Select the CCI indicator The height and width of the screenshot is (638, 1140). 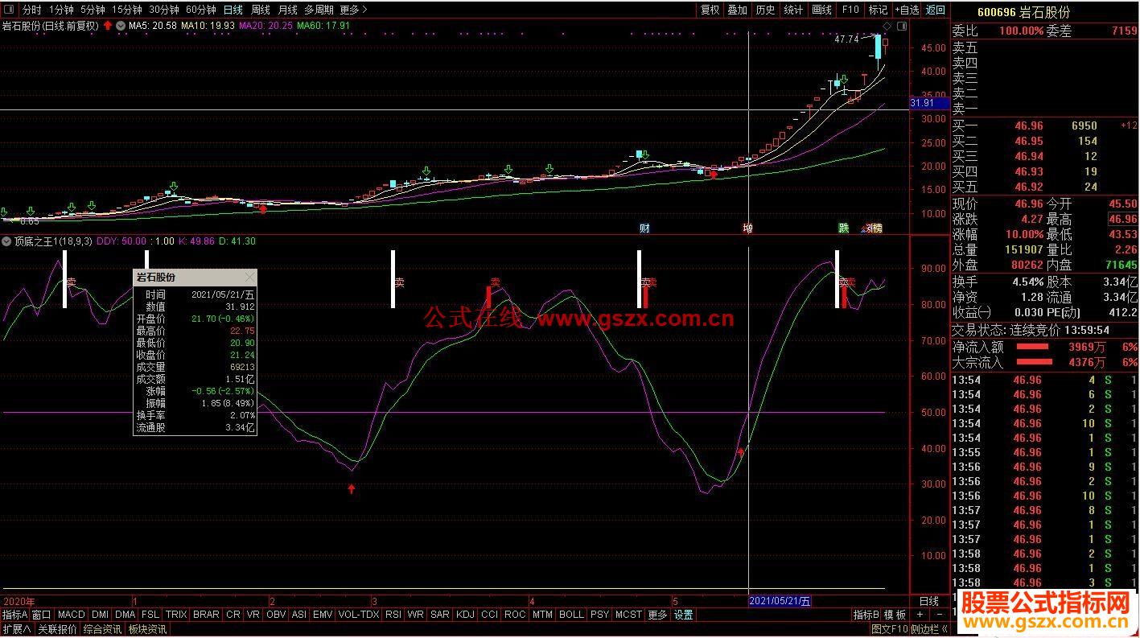[x=489, y=615]
